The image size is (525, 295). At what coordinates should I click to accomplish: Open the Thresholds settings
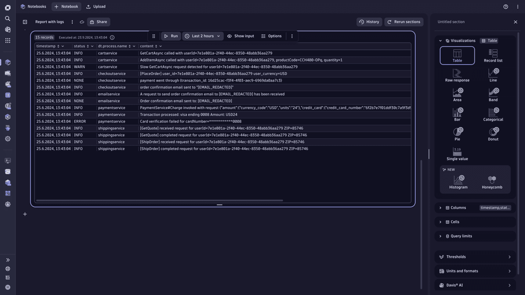pos(475,257)
